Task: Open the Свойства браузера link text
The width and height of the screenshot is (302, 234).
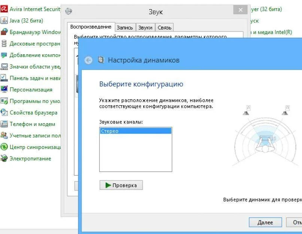Action: click(x=34, y=113)
